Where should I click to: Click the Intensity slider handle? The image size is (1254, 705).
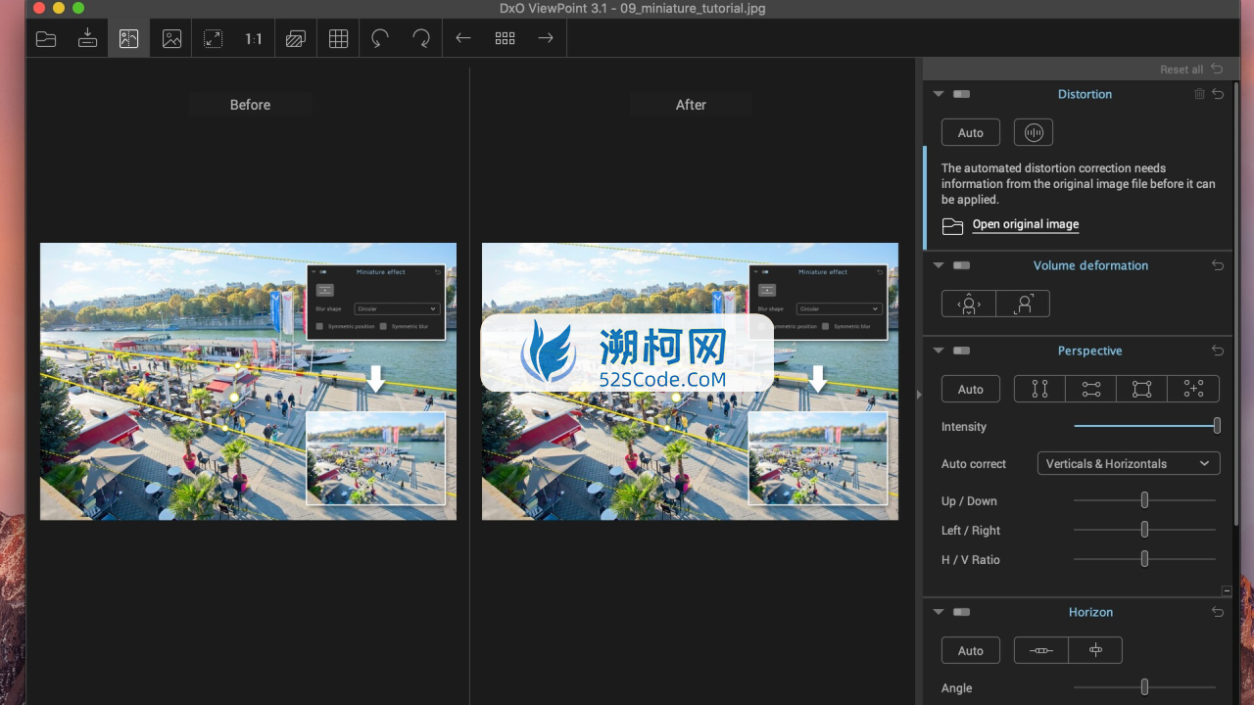point(1217,426)
